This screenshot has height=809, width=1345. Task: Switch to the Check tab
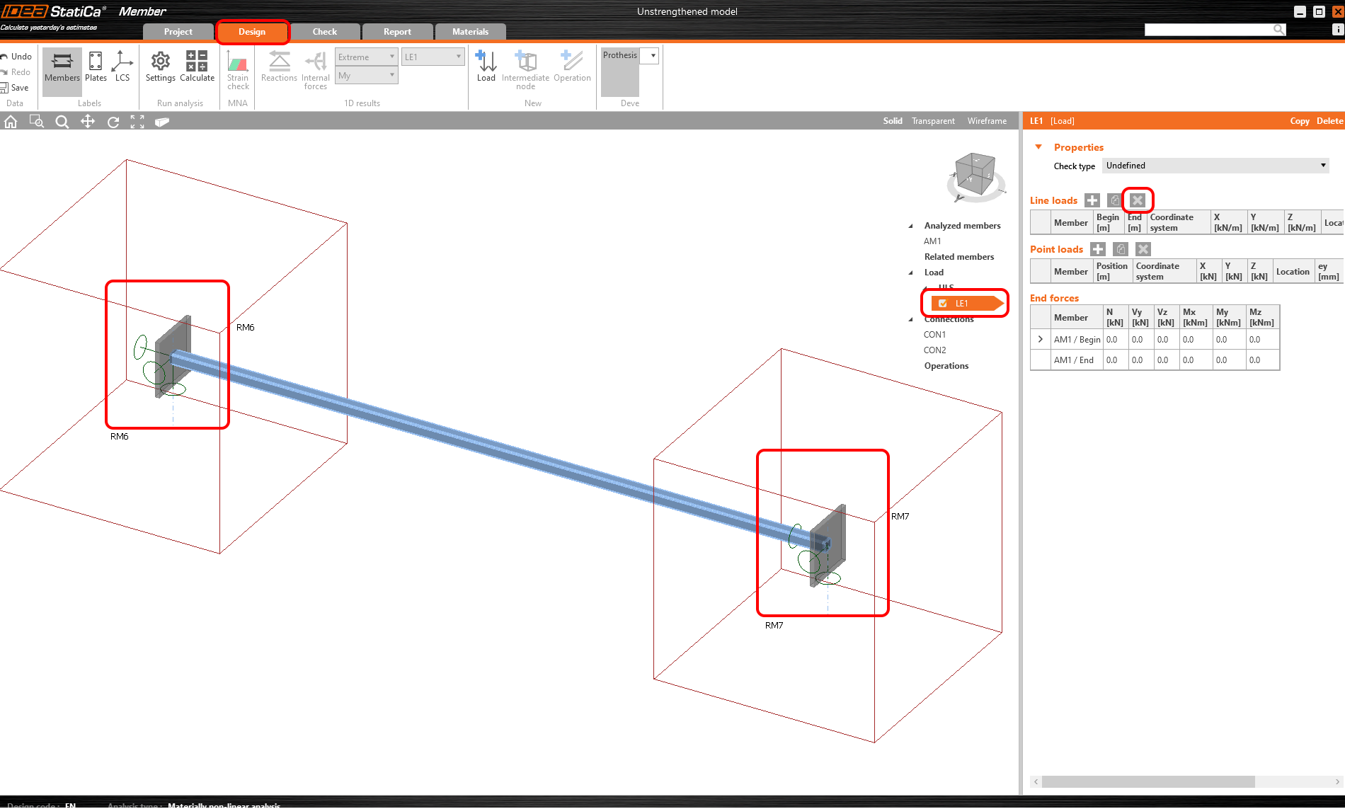325,31
